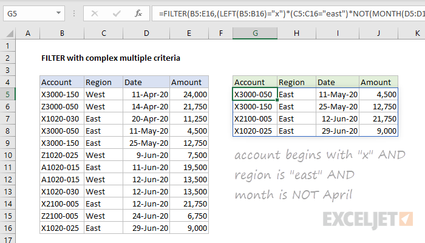This screenshot has width=425, height=243.
Task: Click inside the Name Box showing G5
Action: point(30,13)
